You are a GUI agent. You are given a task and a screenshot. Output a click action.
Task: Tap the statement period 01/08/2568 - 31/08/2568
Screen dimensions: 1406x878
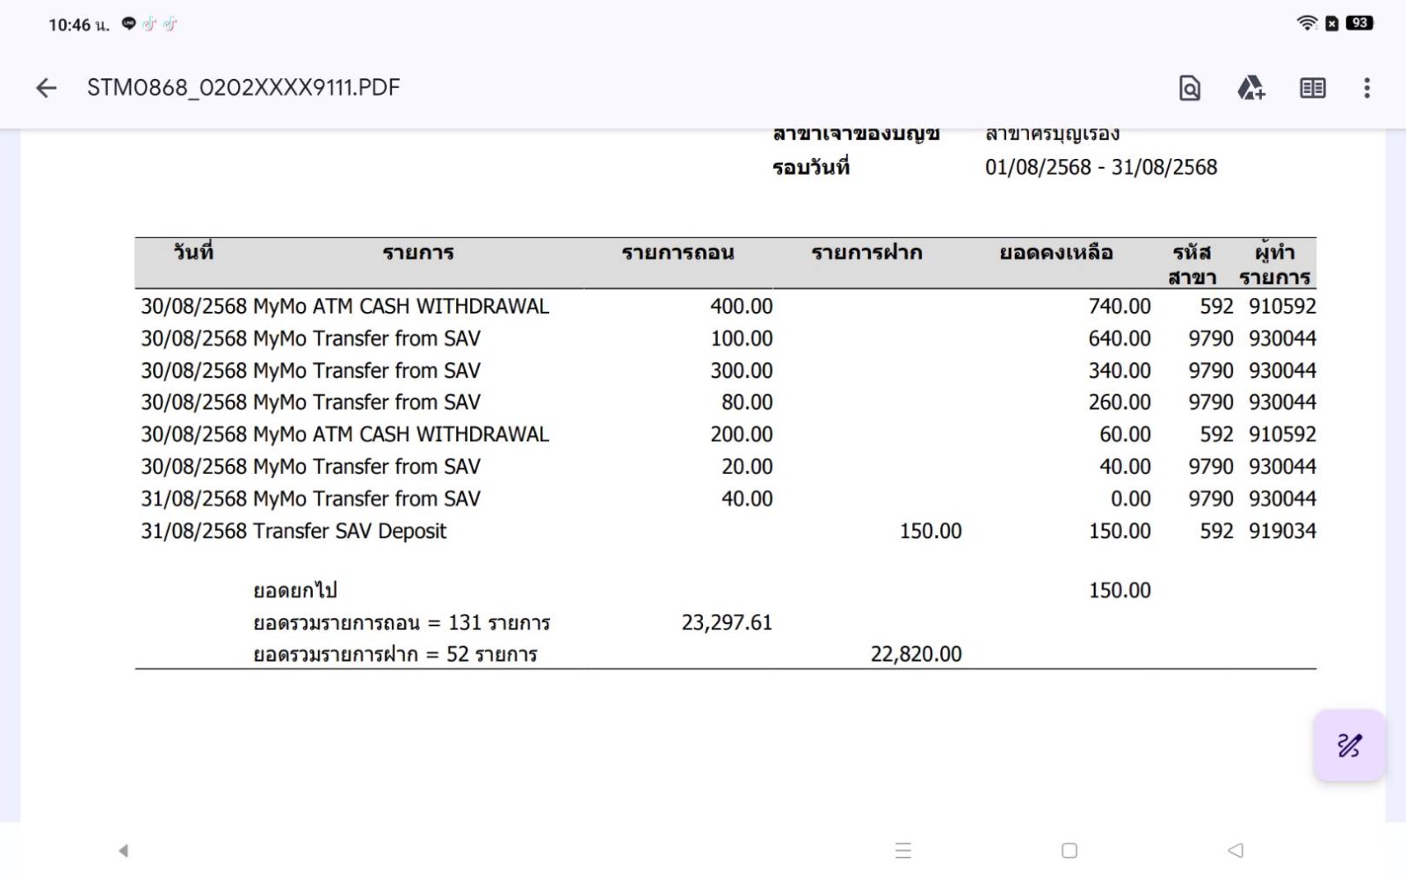(1100, 167)
